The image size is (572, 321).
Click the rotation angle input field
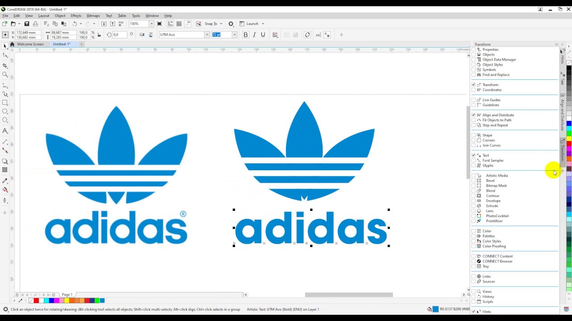(120, 35)
